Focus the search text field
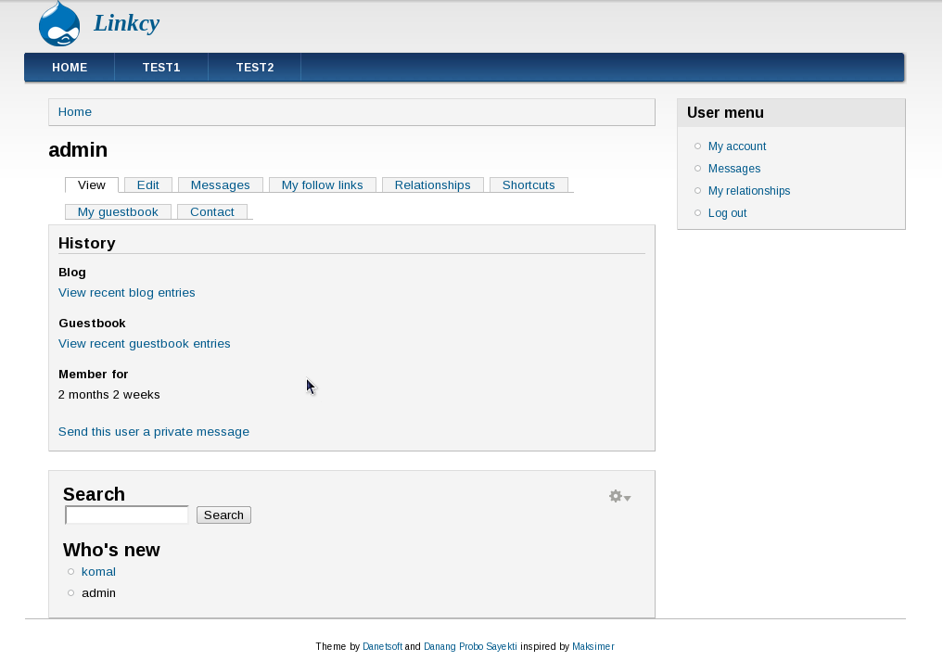The width and height of the screenshot is (943, 661). (x=127, y=515)
